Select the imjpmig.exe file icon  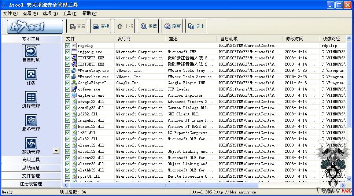coord(74,52)
